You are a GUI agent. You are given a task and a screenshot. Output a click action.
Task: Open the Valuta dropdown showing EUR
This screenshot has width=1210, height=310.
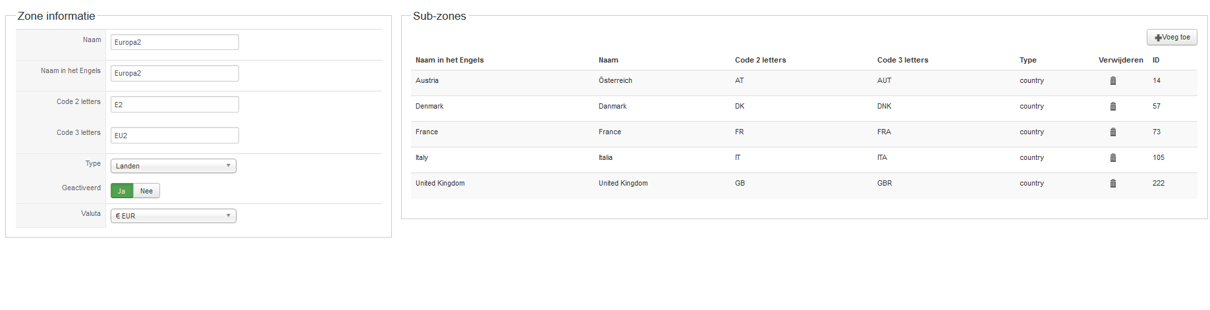173,216
